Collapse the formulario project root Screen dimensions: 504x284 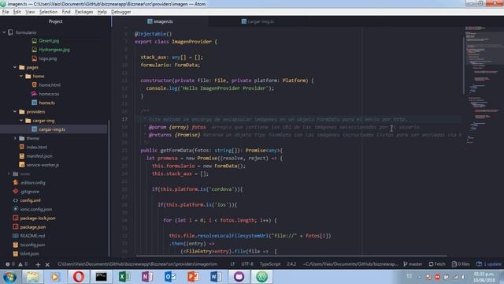coord(4,32)
